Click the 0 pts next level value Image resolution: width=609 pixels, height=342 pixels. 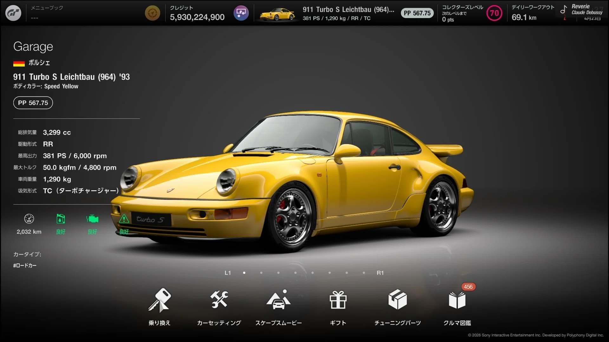pos(448,20)
